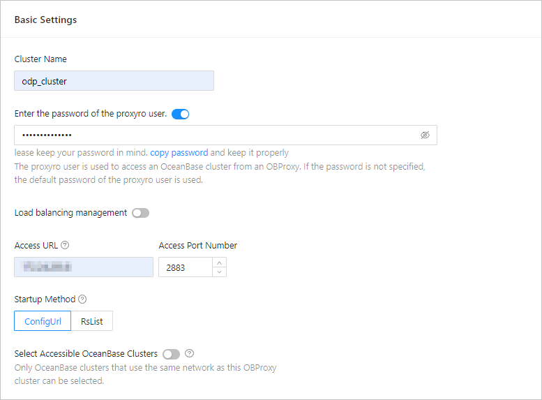Click help icon beside Select Accessible OceanBase Clusters
Viewport: 542px width, 400px height.
coord(189,354)
